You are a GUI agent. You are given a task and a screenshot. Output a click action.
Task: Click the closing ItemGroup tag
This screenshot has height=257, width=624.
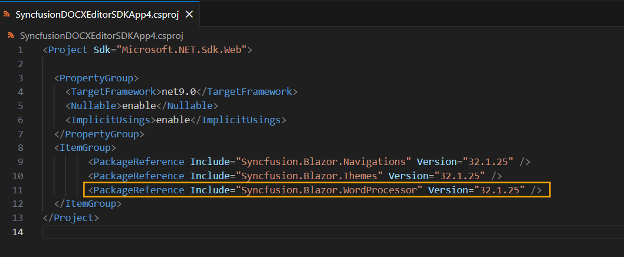(x=88, y=204)
